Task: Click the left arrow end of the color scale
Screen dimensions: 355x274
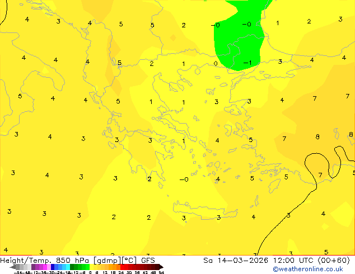Action: (x=13, y=267)
